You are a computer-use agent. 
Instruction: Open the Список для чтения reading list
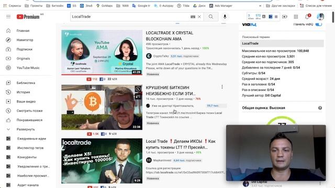pyautogui.click(x=316, y=6)
